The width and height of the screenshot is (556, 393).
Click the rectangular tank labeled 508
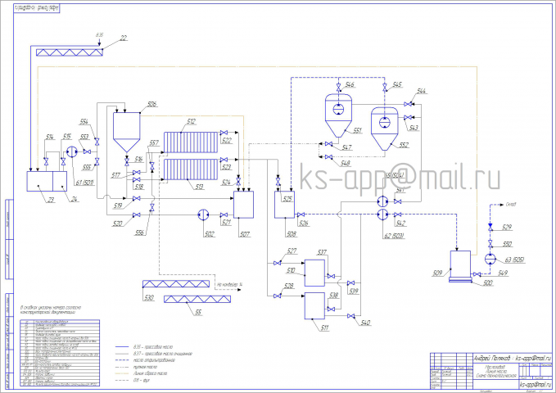(x=284, y=205)
